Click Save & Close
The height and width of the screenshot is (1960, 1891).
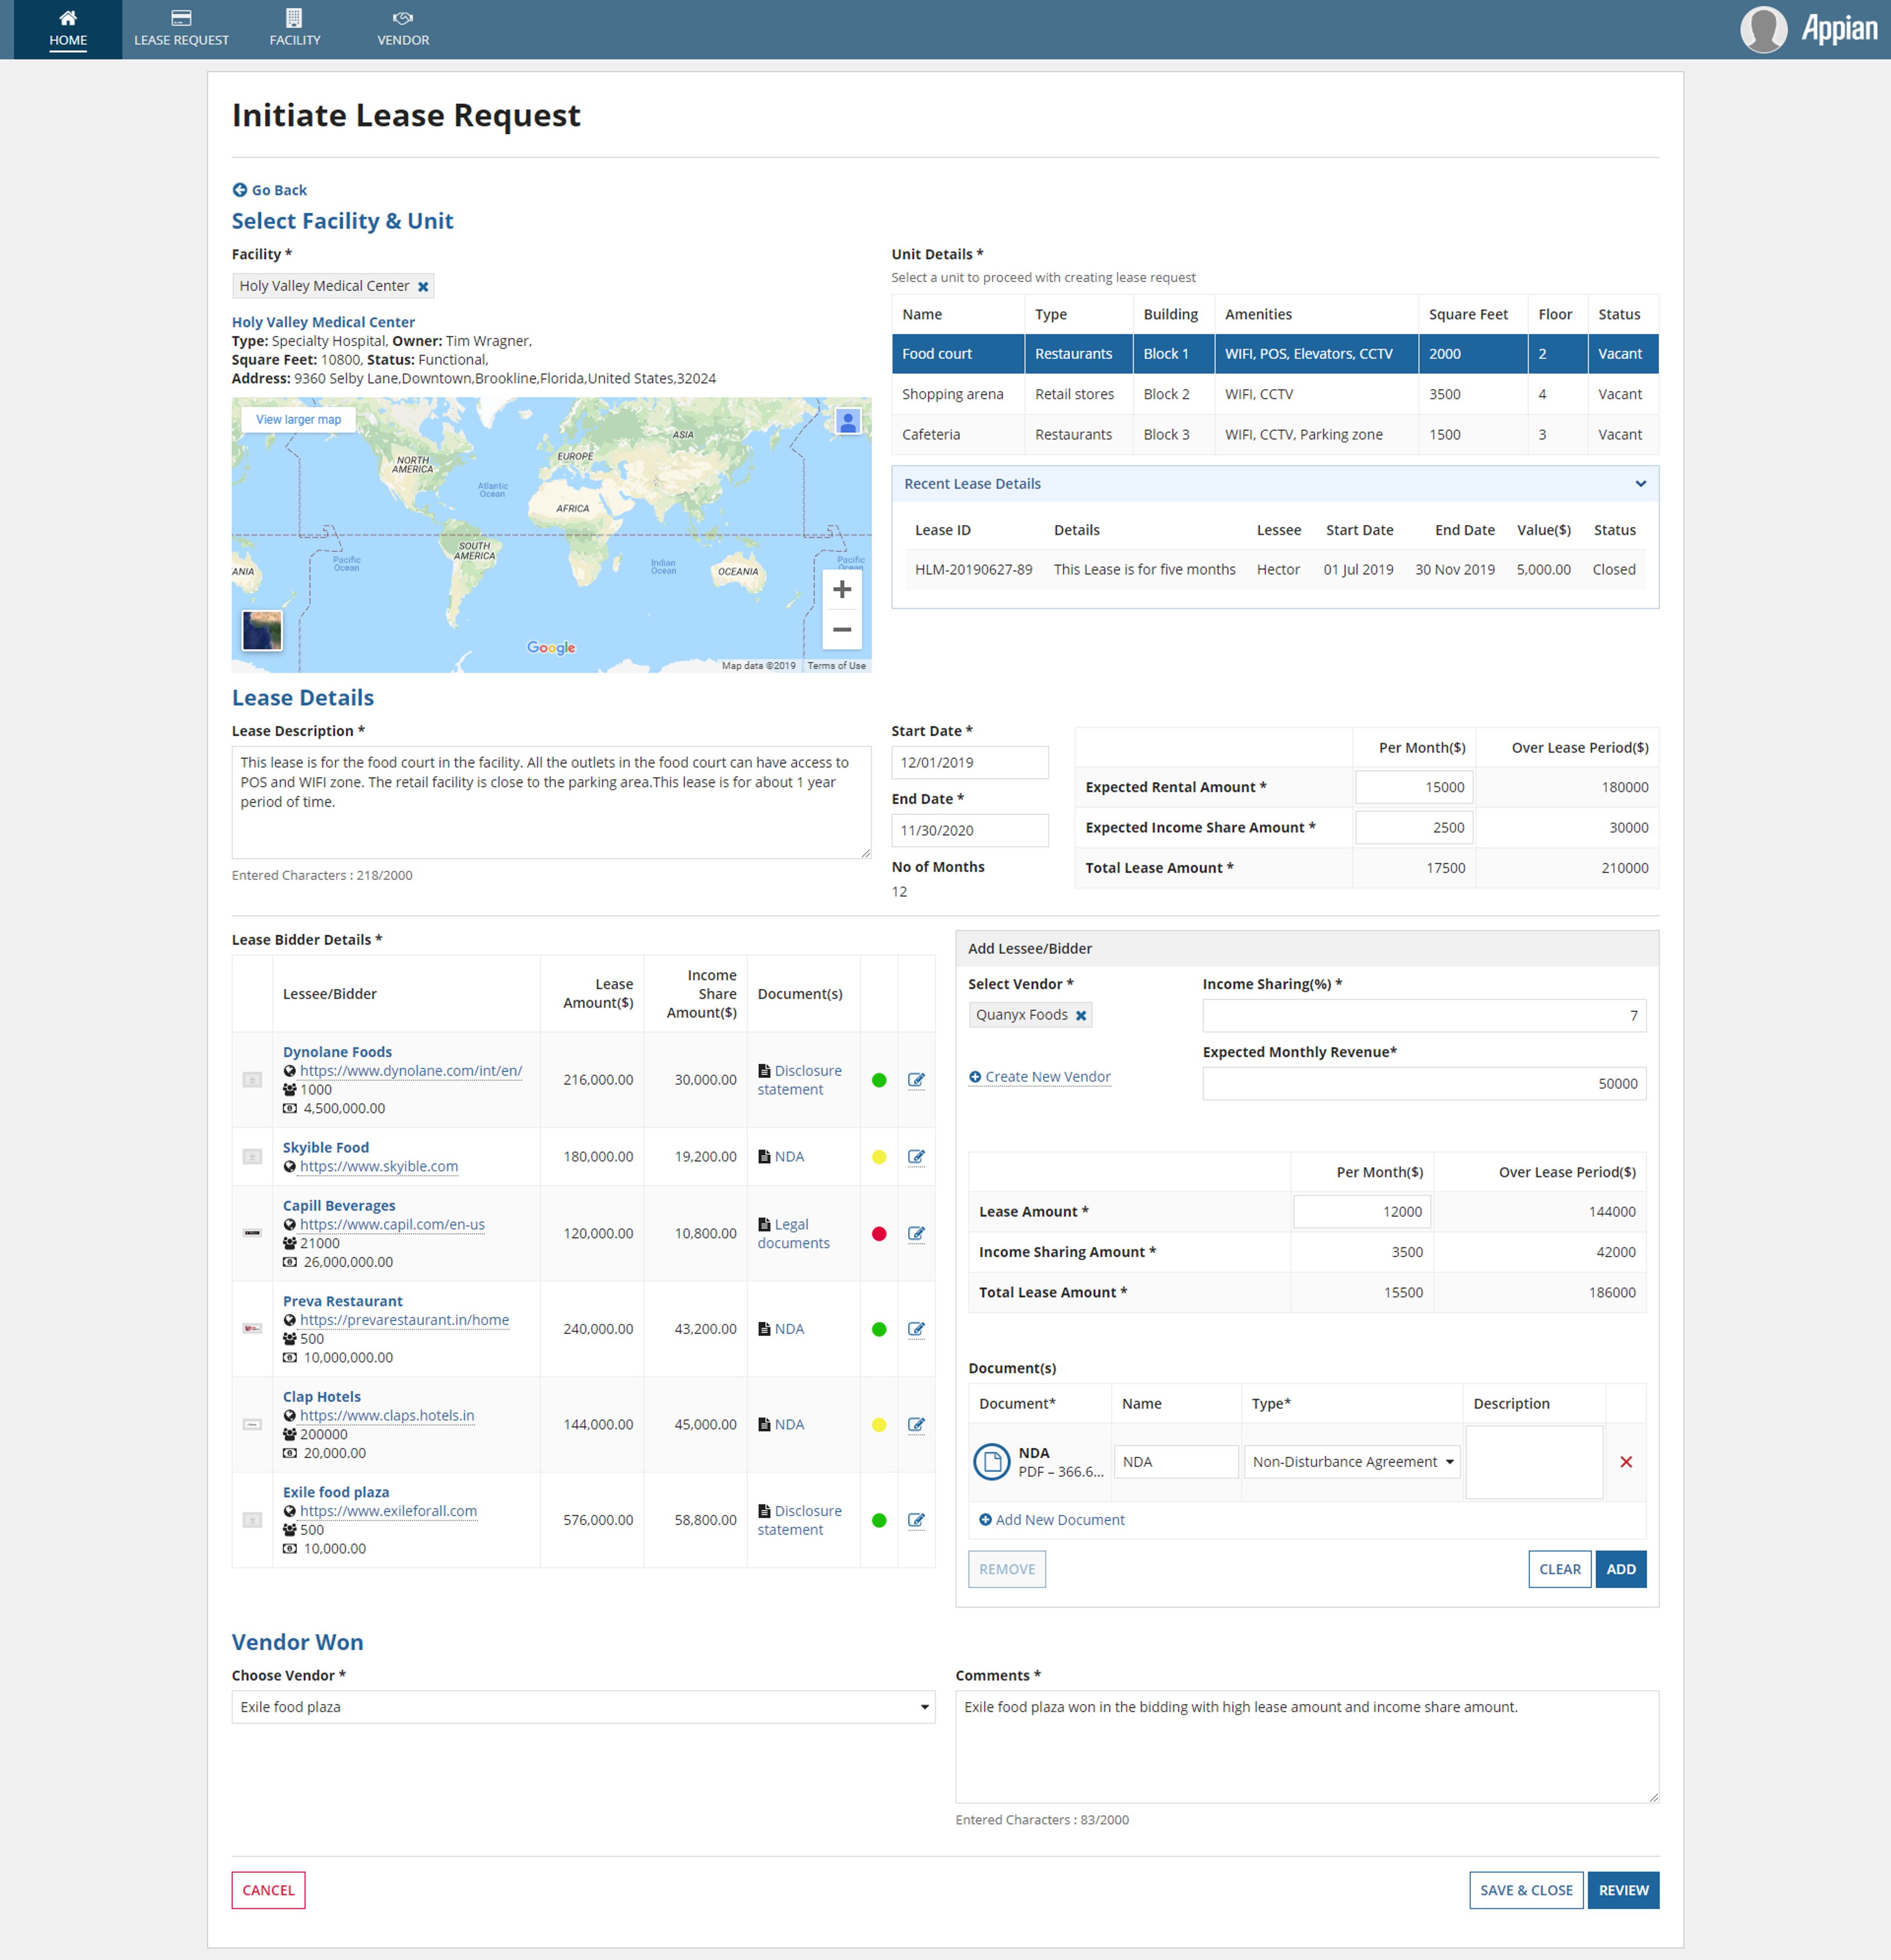coord(1526,1891)
